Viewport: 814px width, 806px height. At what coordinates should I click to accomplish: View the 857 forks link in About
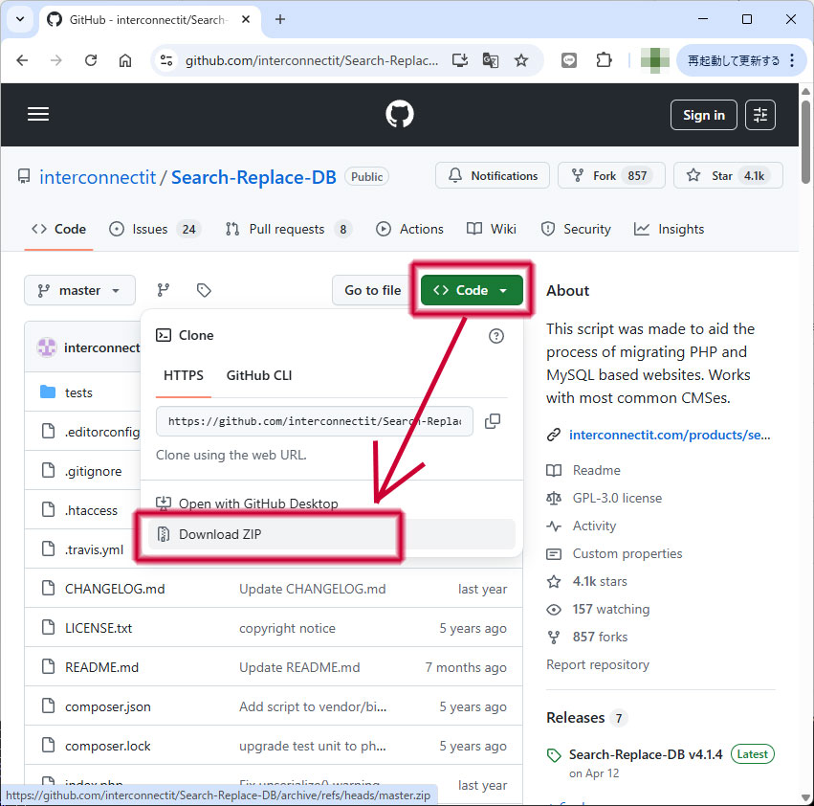[x=600, y=638]
